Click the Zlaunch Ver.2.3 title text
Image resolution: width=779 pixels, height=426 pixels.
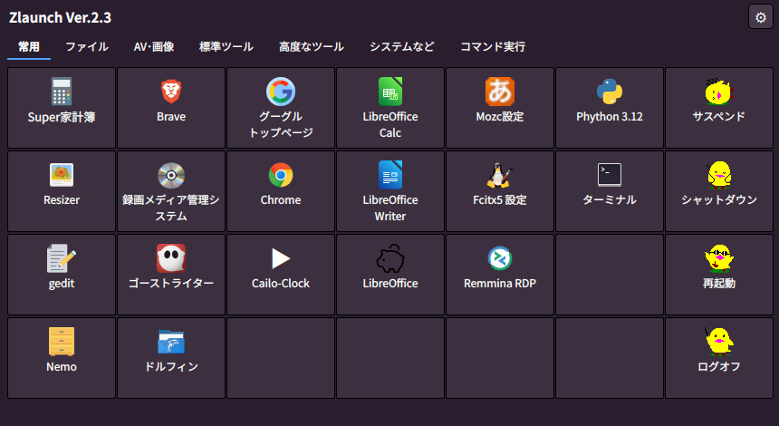(x=60, y=17)
